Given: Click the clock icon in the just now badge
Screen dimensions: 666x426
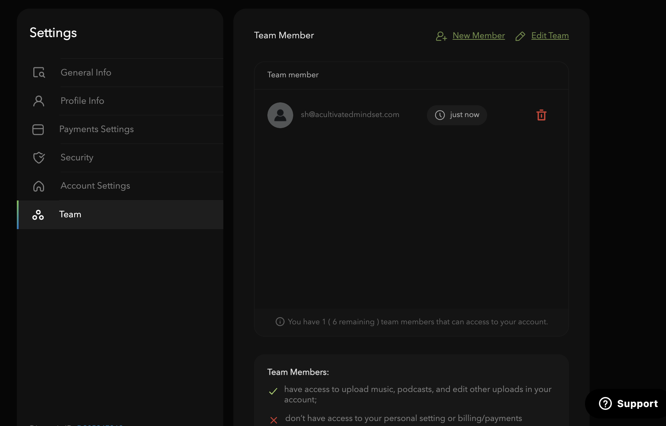Looking at the screenshot, I should click(440, 115).
